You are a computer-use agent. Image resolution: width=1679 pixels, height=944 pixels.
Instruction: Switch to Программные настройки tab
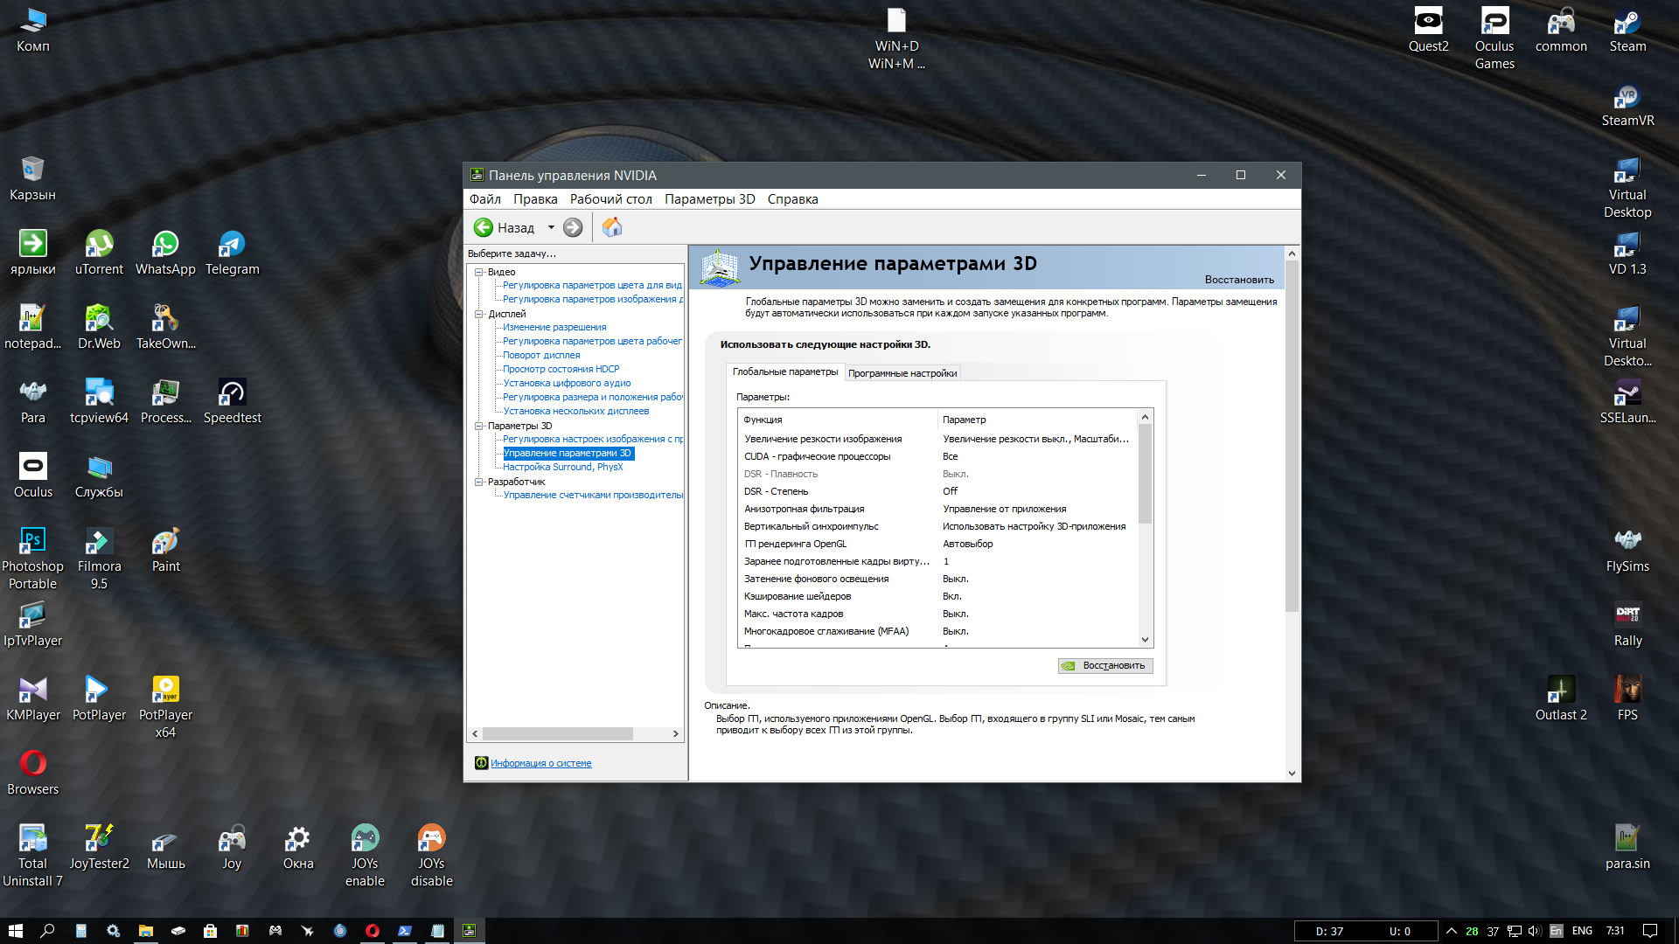click(902, 373)
